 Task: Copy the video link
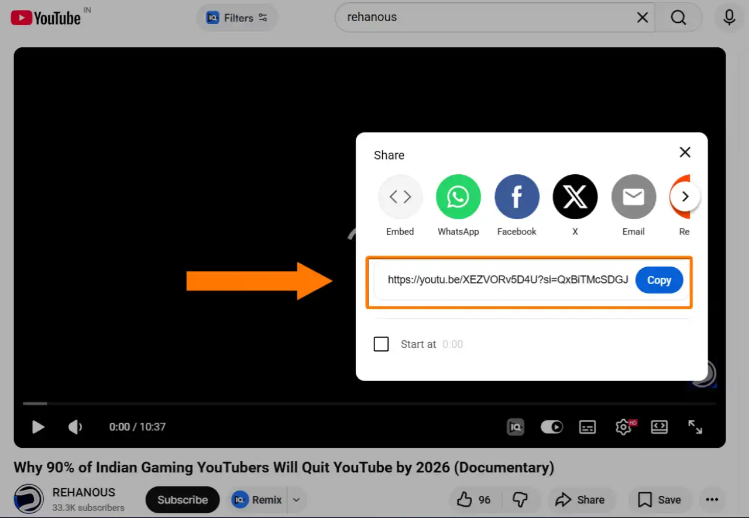pos(659,280)
